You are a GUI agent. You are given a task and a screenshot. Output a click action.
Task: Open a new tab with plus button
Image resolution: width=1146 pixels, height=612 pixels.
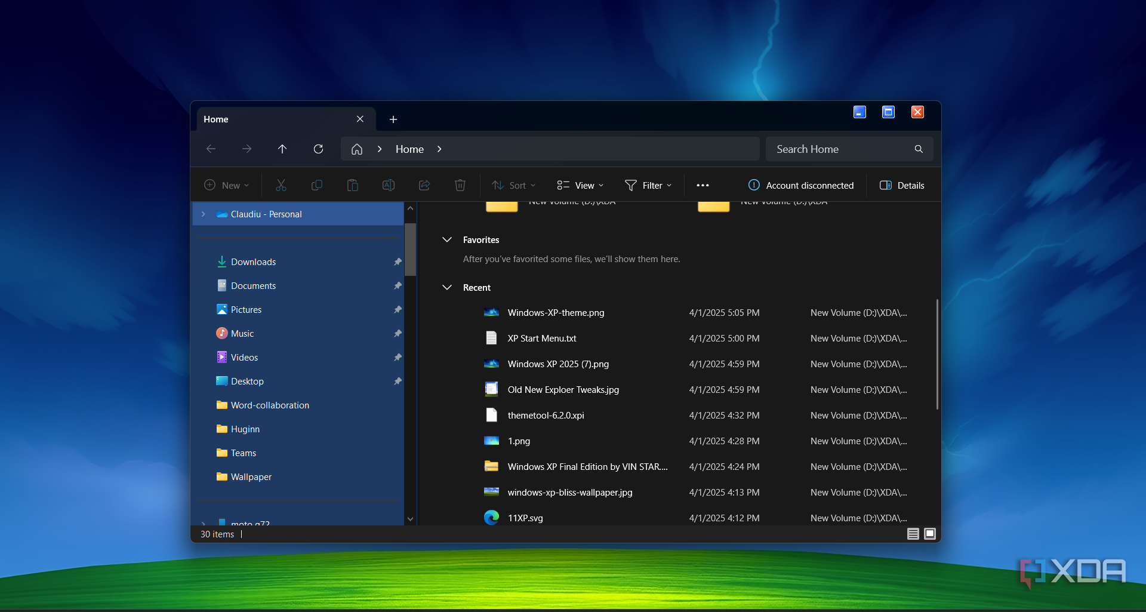coord(393,119)
